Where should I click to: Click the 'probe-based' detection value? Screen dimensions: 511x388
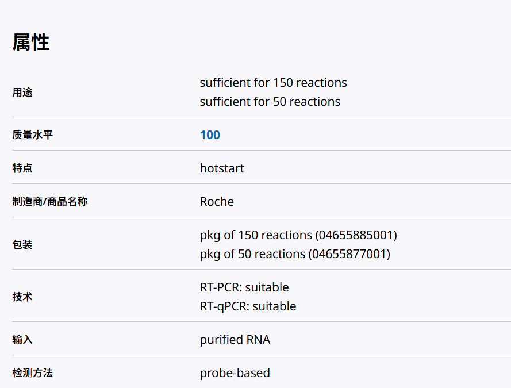point(235,373)
